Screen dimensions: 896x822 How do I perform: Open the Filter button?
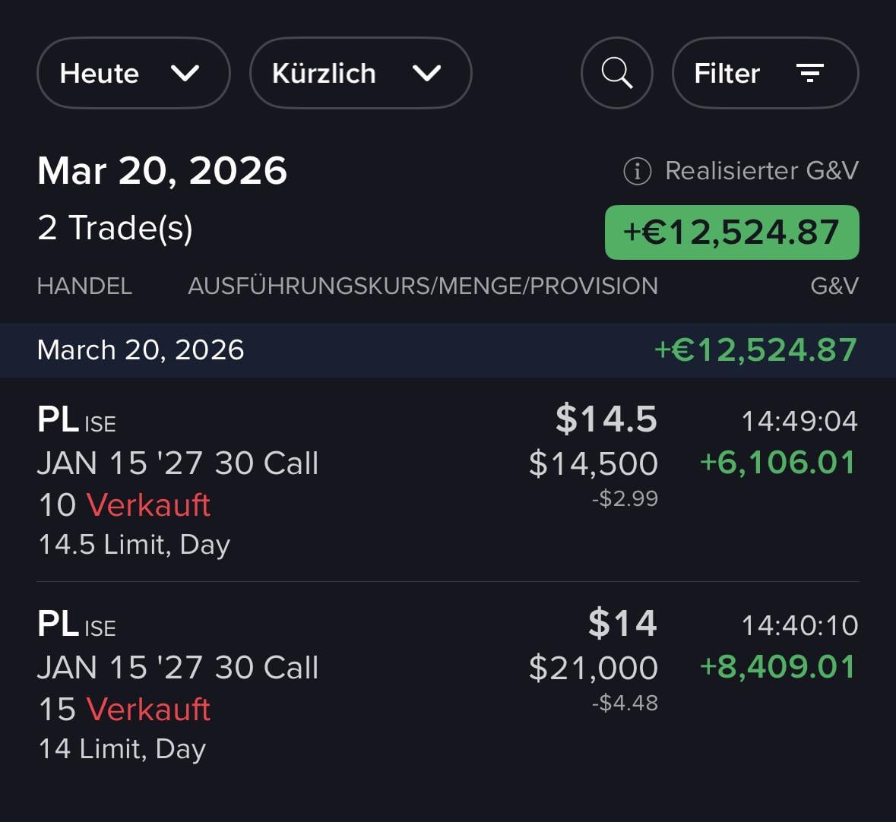pos(765,74)
